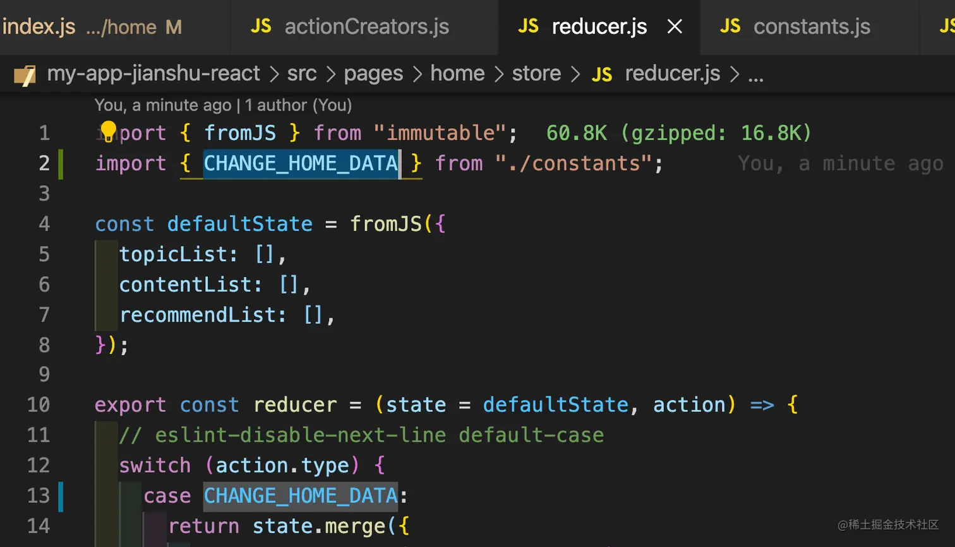Click the topicList property on line 5
The image size is (955, 547).
click(x=173, y=254)
